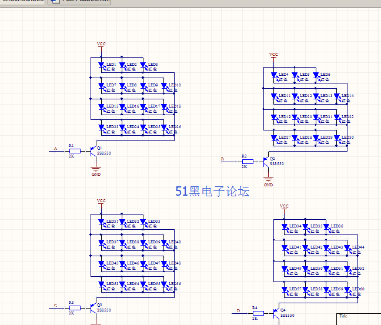
Task: Click the LED31 diode symbol
Action: click(101, 222)
